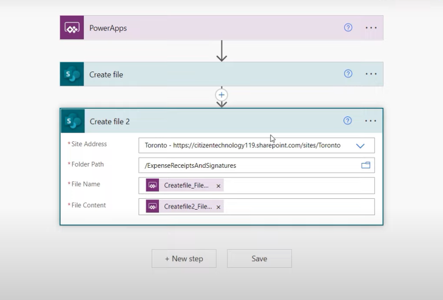Remove the Createfile2_File... token from File Content
The height and width of the screenshot is (300, 443).
coord(218,207)
